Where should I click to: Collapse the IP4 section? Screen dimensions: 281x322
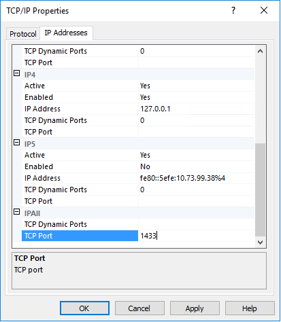tap(17, 73)
